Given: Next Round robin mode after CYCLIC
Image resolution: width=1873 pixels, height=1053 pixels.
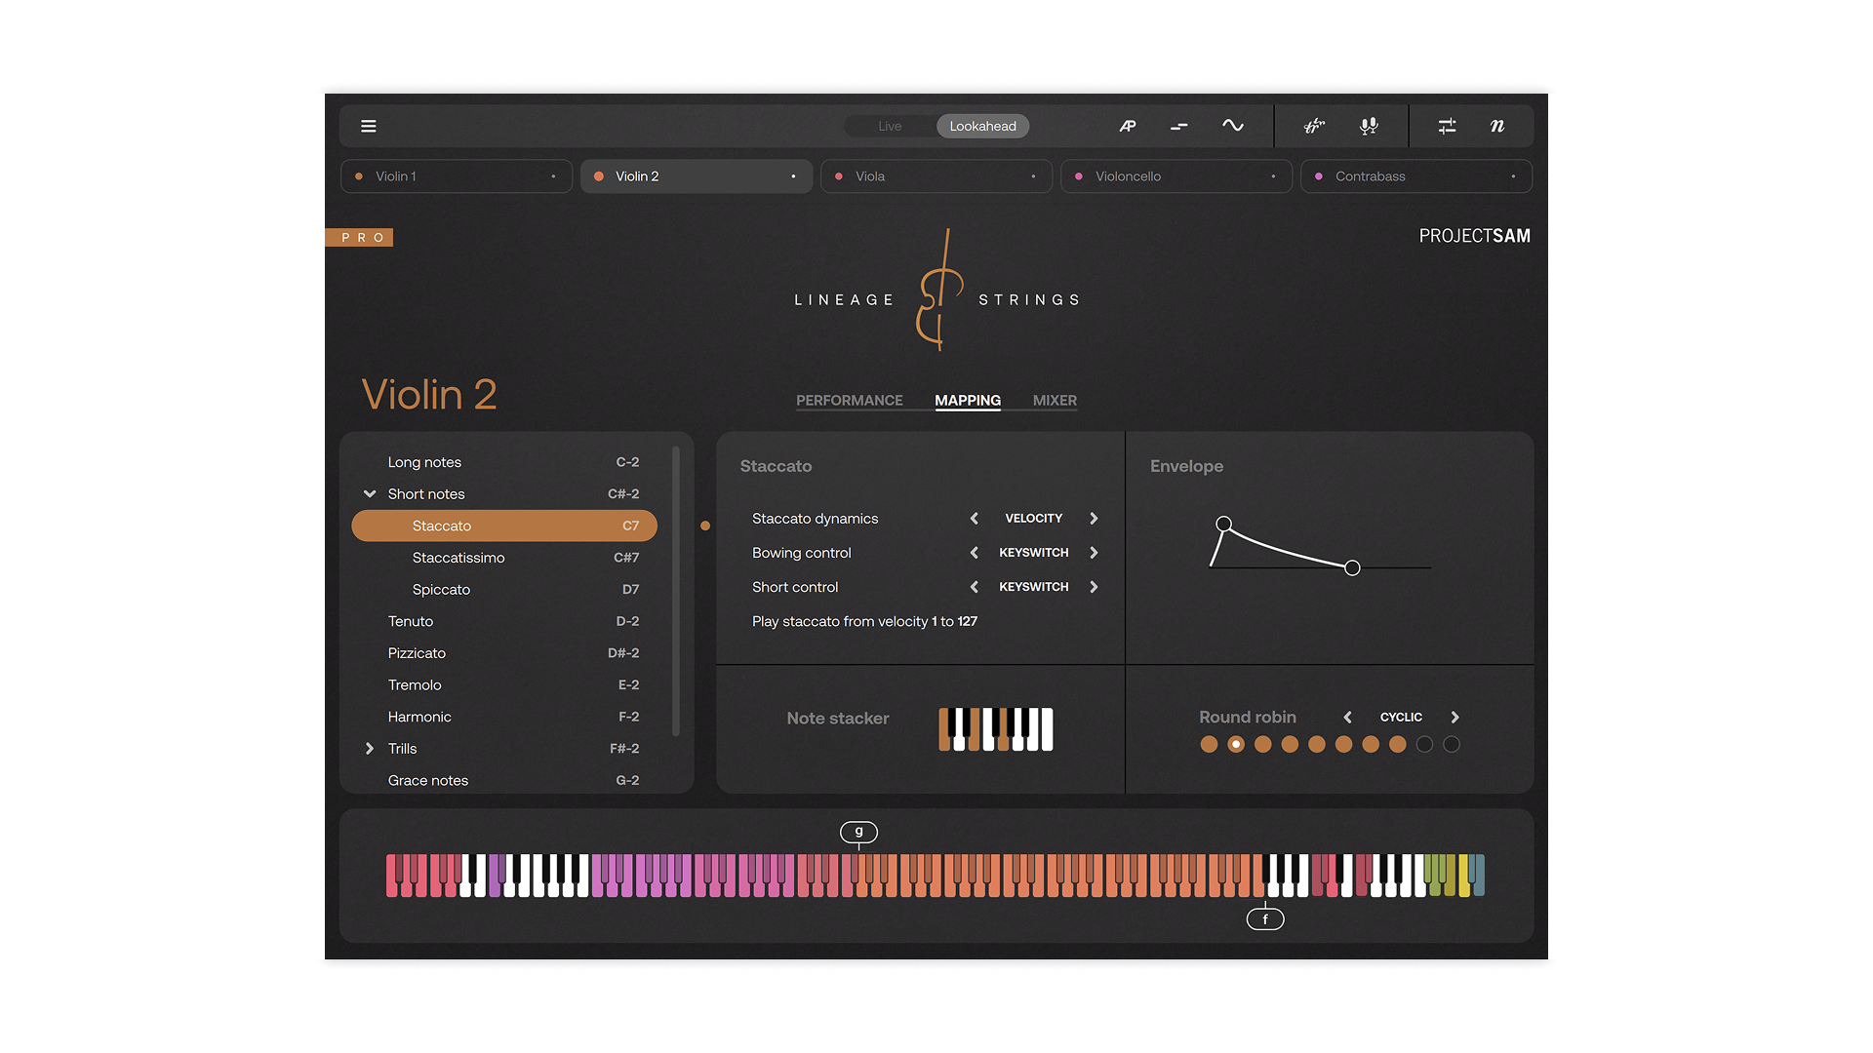Looking at the screenshot, I should [x=1455, y=718].
